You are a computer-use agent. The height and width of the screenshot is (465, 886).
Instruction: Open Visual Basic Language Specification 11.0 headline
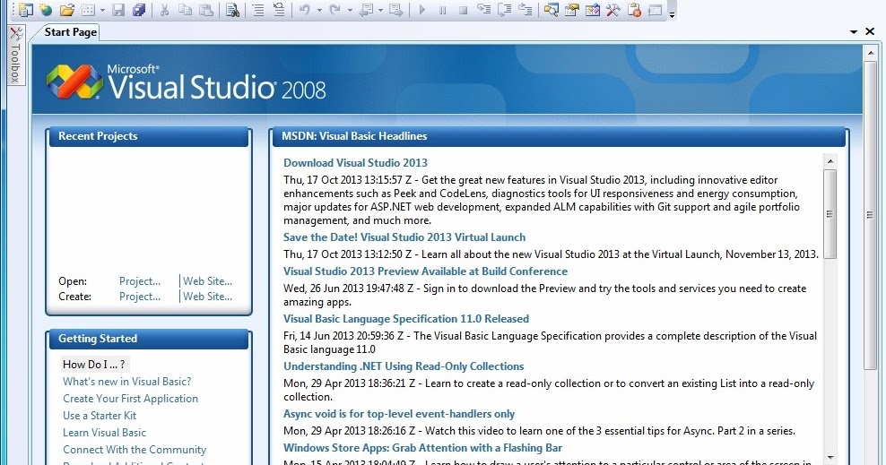(x=406, y=318)
